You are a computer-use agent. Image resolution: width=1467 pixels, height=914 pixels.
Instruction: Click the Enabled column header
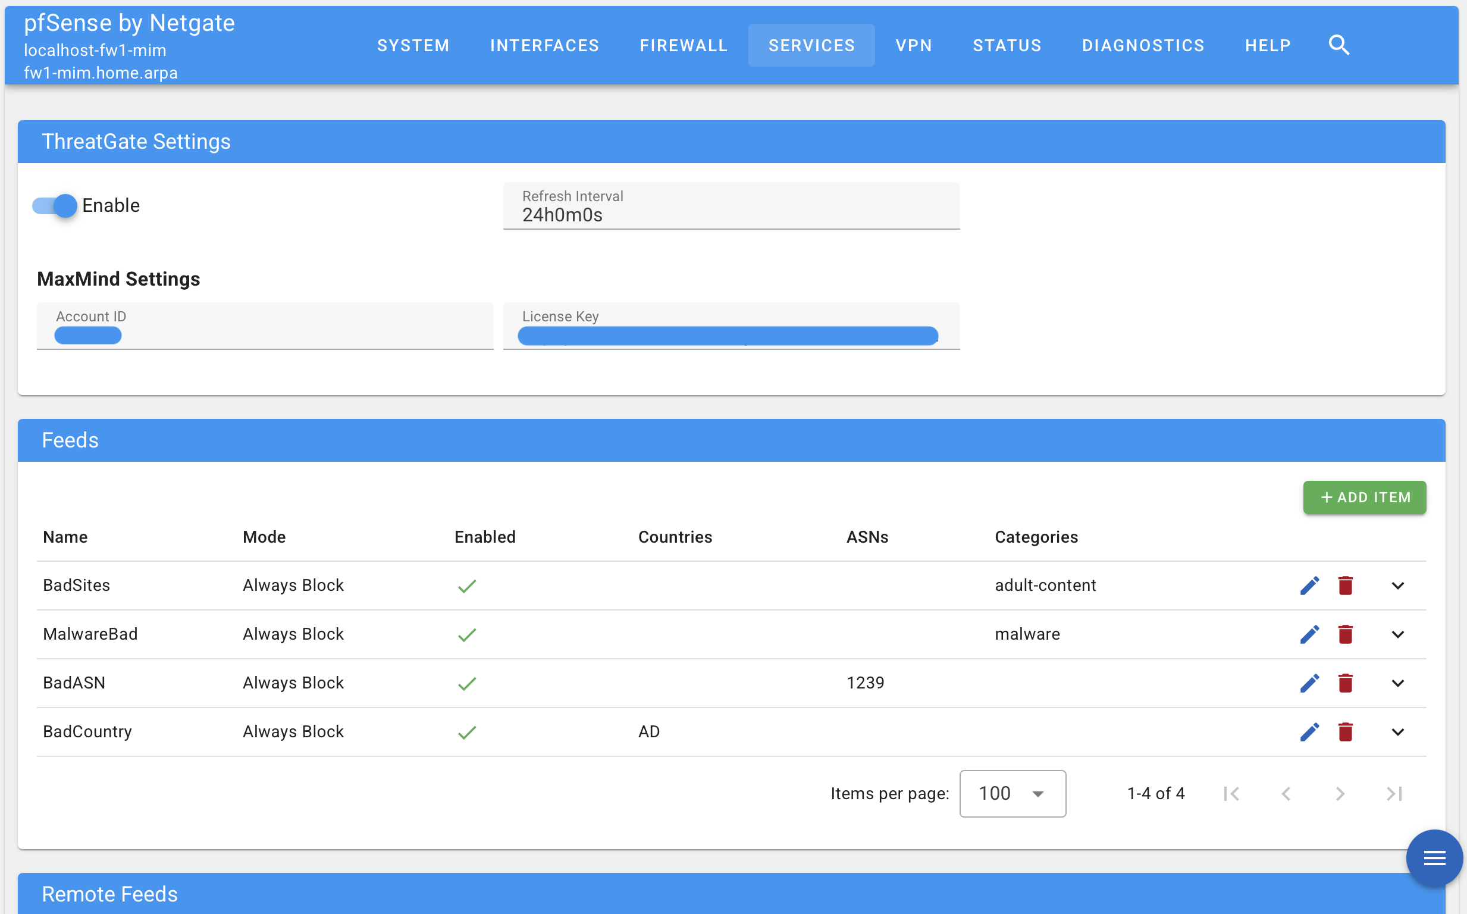(485, 537)
